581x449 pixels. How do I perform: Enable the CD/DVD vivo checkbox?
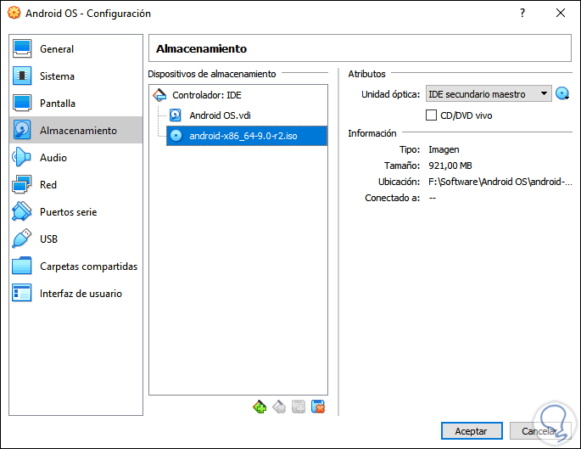pos(431,115)
